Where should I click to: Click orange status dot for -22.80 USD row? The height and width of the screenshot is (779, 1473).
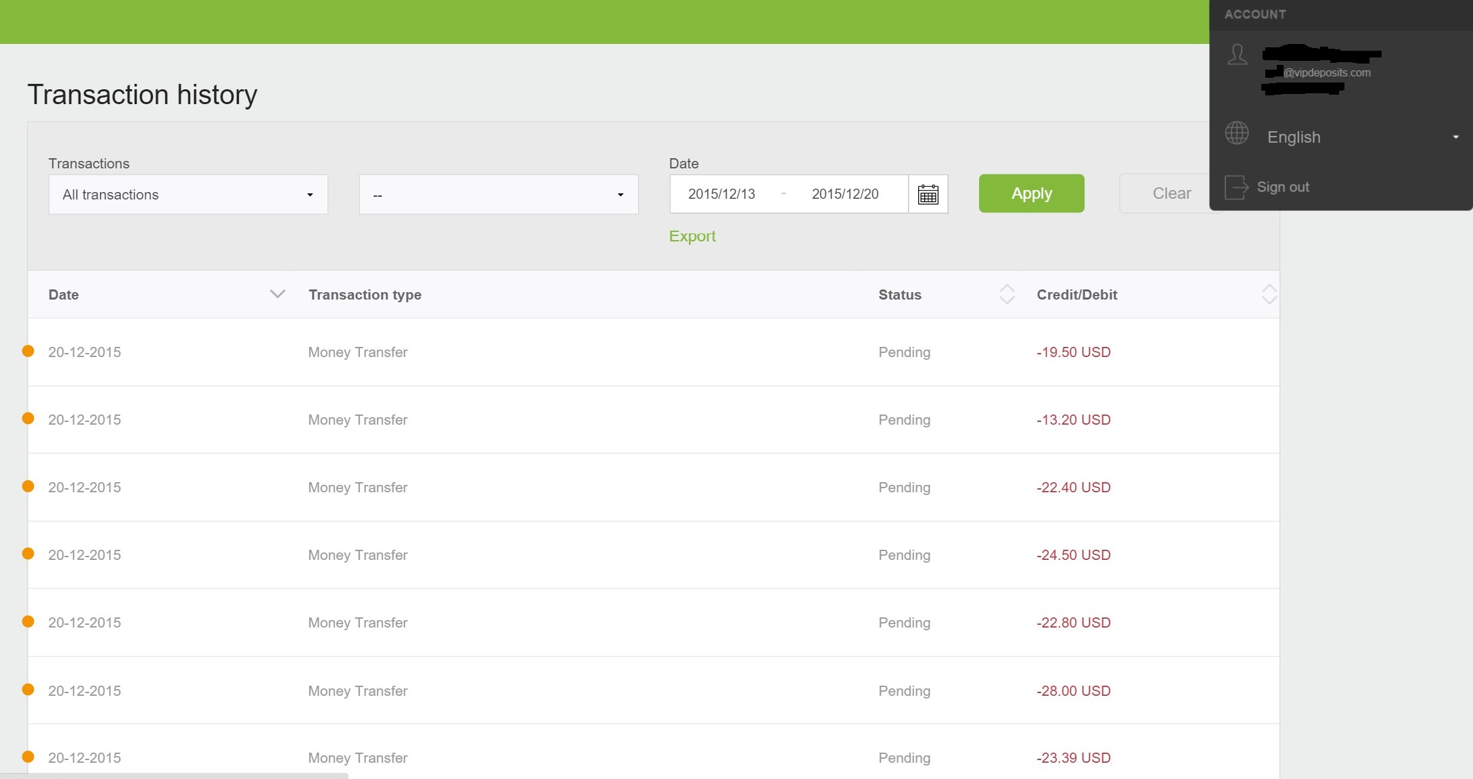(28, 621)
